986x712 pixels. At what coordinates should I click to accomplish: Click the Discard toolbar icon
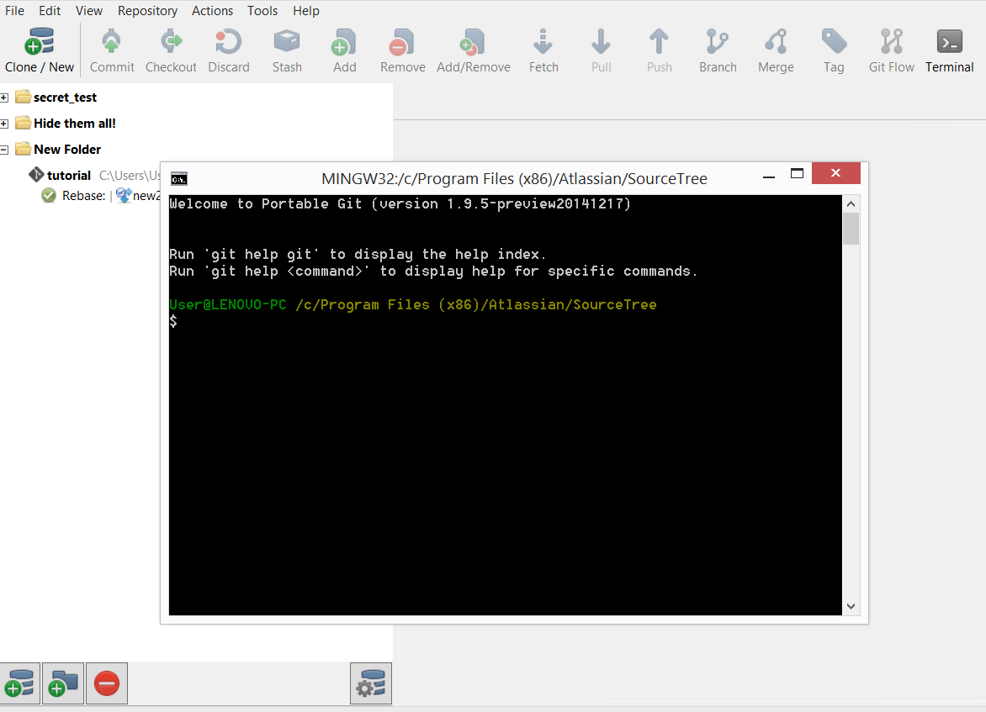228,42
